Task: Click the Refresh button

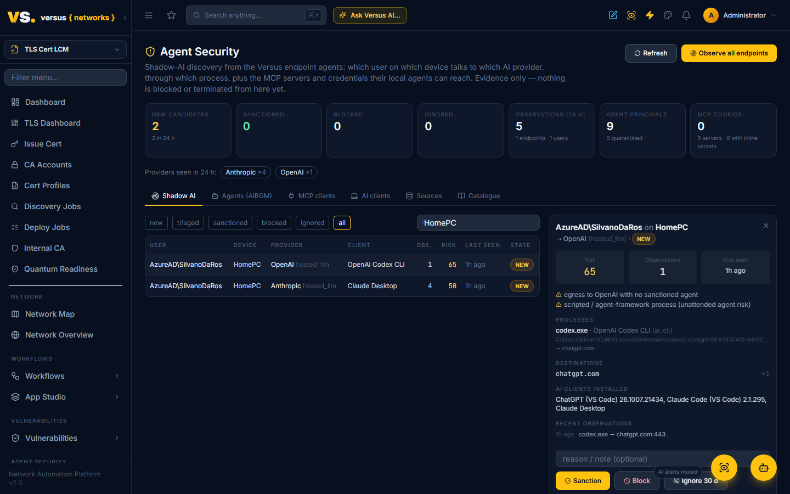Action: click(651, 53)
